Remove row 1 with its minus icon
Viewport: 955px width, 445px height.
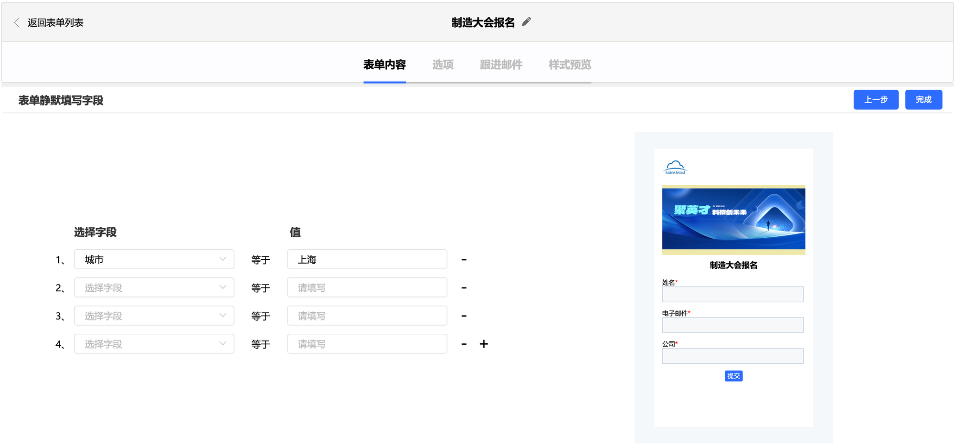[464, 260]
